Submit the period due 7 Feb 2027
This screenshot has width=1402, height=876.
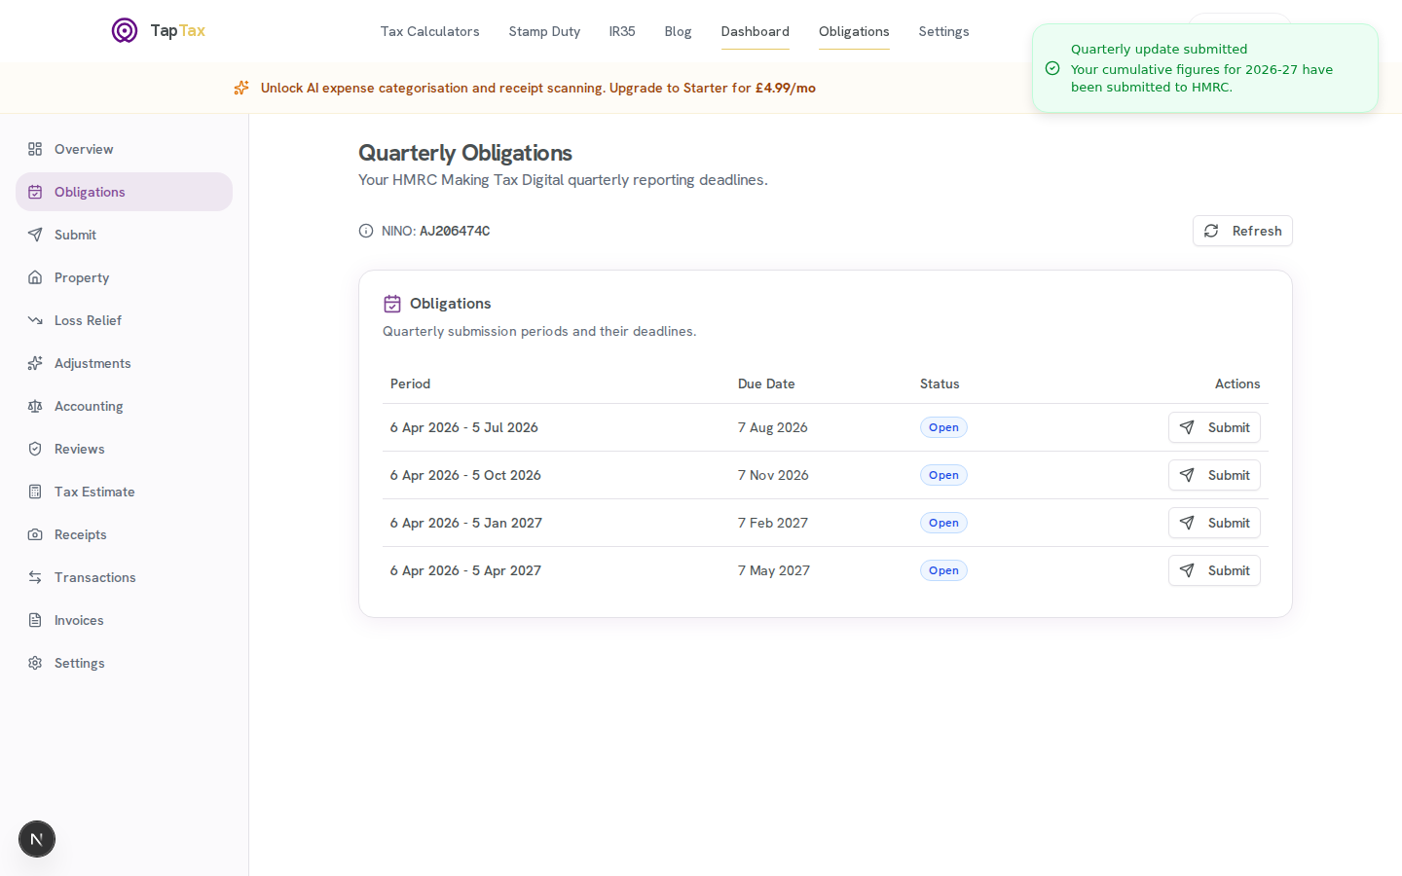1214,523
